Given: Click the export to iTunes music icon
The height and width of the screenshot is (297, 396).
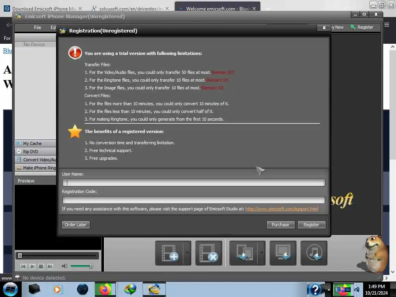Looking at the screenshot, I should coord(314,253).
